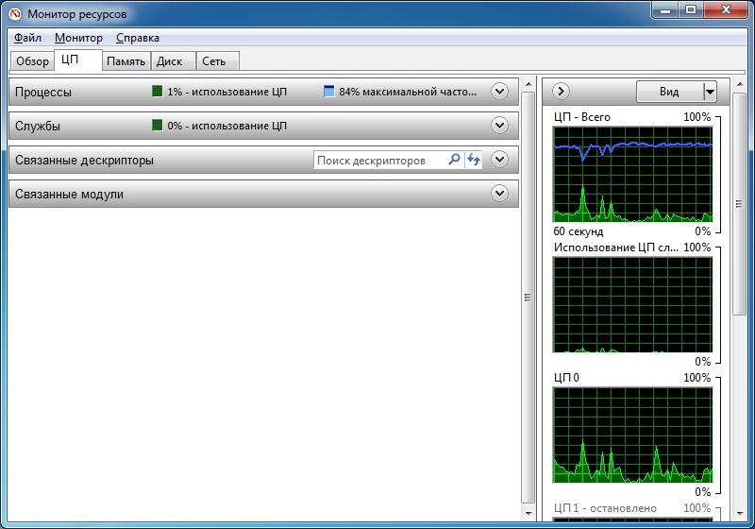Click the Вид button
Viewport: 755px width, 529px height.
pos(668,92)
